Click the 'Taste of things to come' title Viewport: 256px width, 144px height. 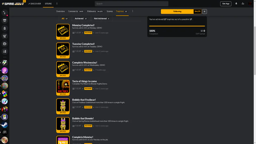[84, 81]
